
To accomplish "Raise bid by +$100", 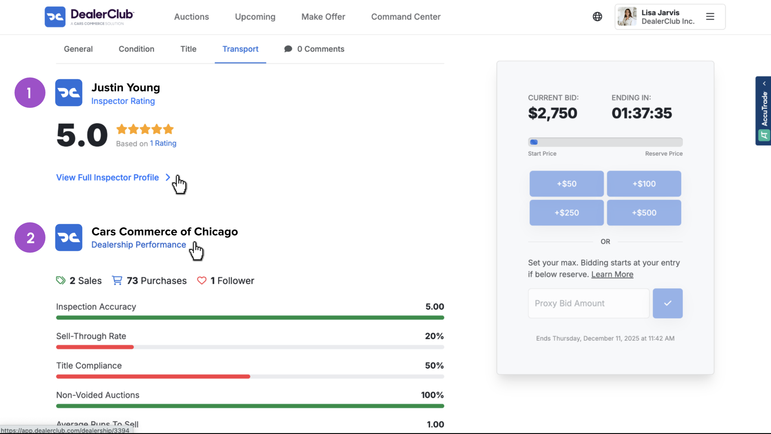I will (x=644, y=184).
